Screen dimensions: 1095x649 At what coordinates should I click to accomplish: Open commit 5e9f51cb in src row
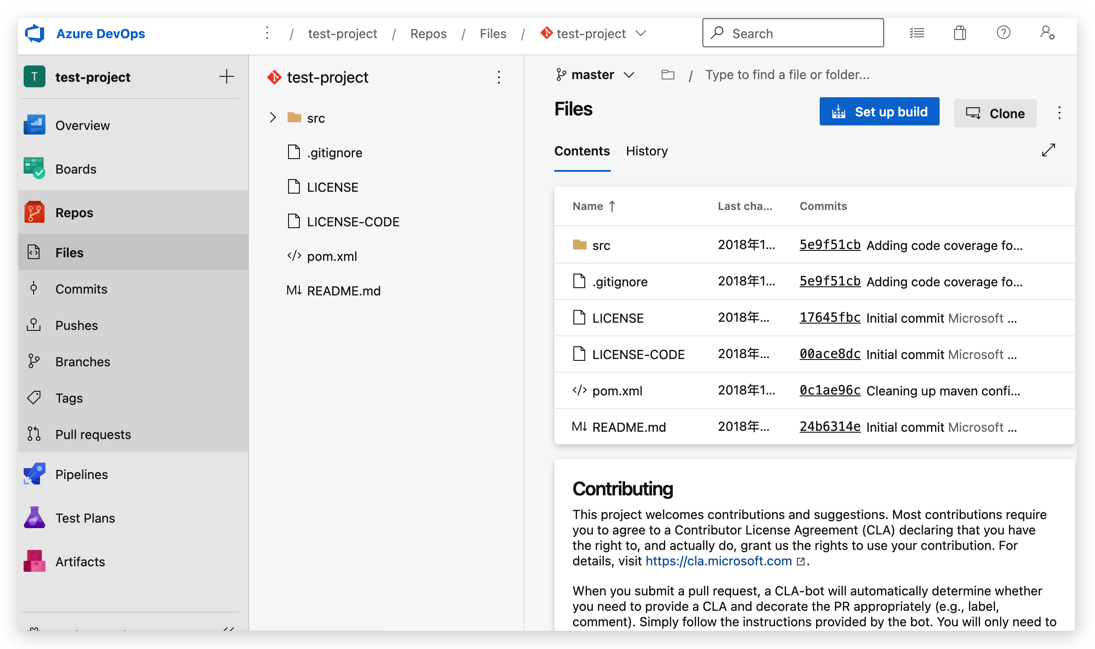[x=830, y=245]
